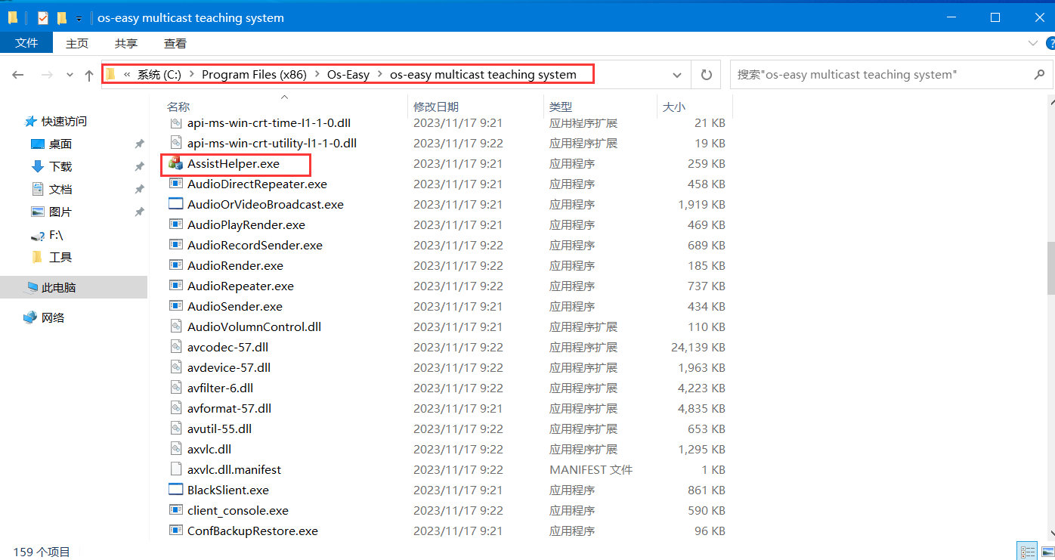Navigate to the Os-Easy breadcrumb folder
The height and width of the screenshot is (560, 1055).
tap(348, 74)
